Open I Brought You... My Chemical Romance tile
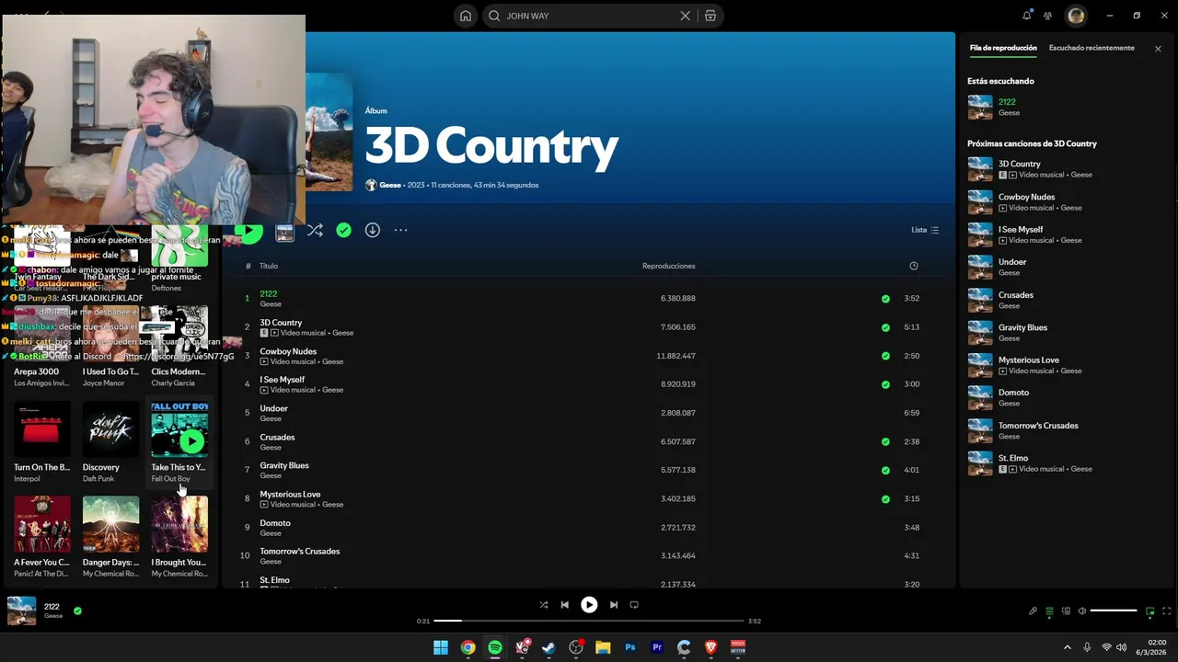 click(179, 537)
